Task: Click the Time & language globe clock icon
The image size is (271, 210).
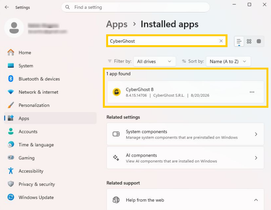Action: tap(11, 145)
